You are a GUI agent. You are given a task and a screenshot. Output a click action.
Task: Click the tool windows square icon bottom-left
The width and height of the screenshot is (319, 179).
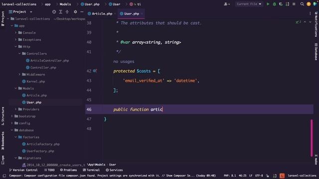pyautogui.click(x=4, y=176)
